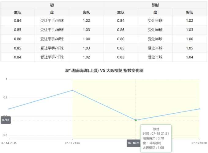The height and width of the screenshot is (153, 208).
Task: Click the chart title 湘南海洋 VS 大阪樱花
Action: pos(104,71)
